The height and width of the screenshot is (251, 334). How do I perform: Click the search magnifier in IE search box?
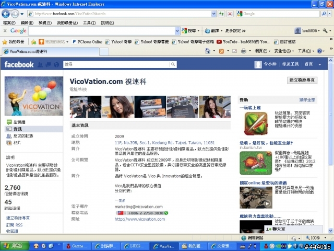[324, 14]
